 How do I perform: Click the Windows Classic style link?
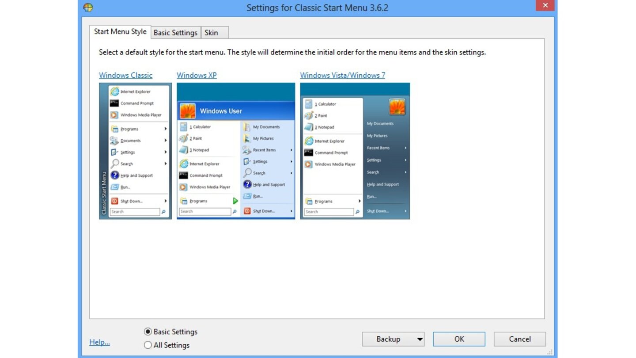[x=125, y=75]
